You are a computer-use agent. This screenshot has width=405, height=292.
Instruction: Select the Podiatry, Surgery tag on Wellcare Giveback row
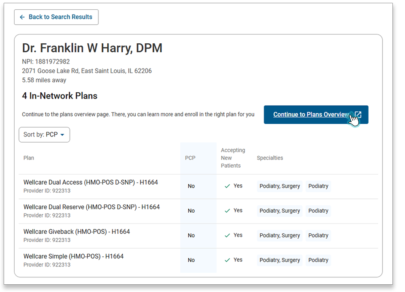pos(279,235)
